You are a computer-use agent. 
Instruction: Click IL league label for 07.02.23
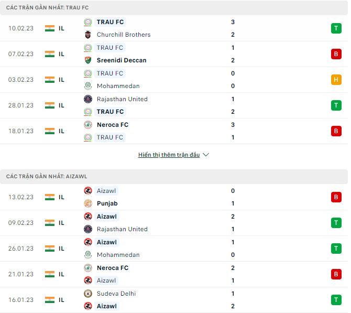61,54
